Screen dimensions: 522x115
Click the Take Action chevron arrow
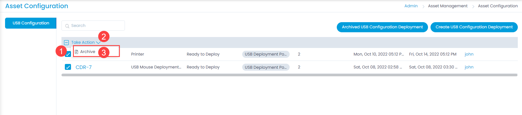[98, 43]
